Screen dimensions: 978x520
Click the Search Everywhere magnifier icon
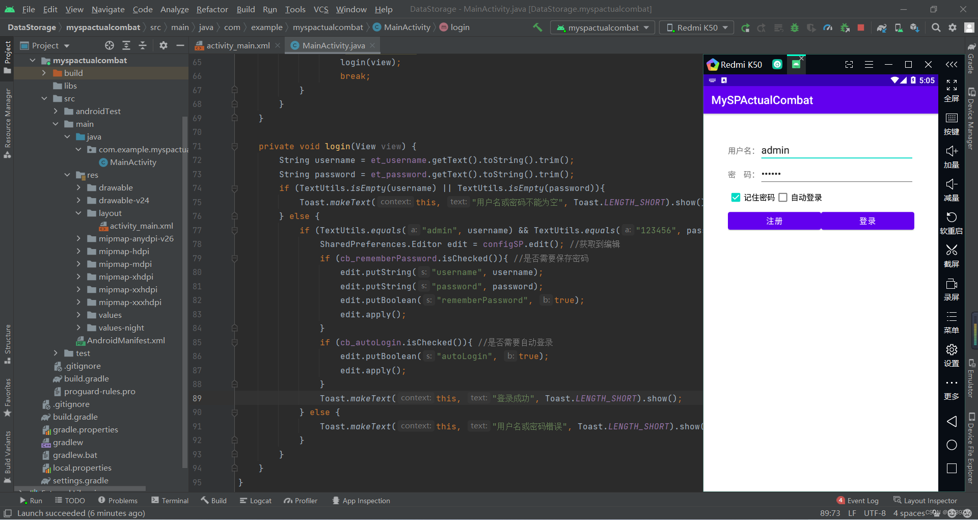pos(936,28)
